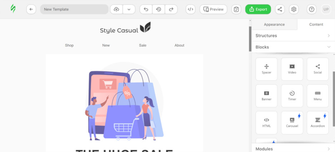Collapse the Blocks section
335x152 pixels.
coord(293,47)
